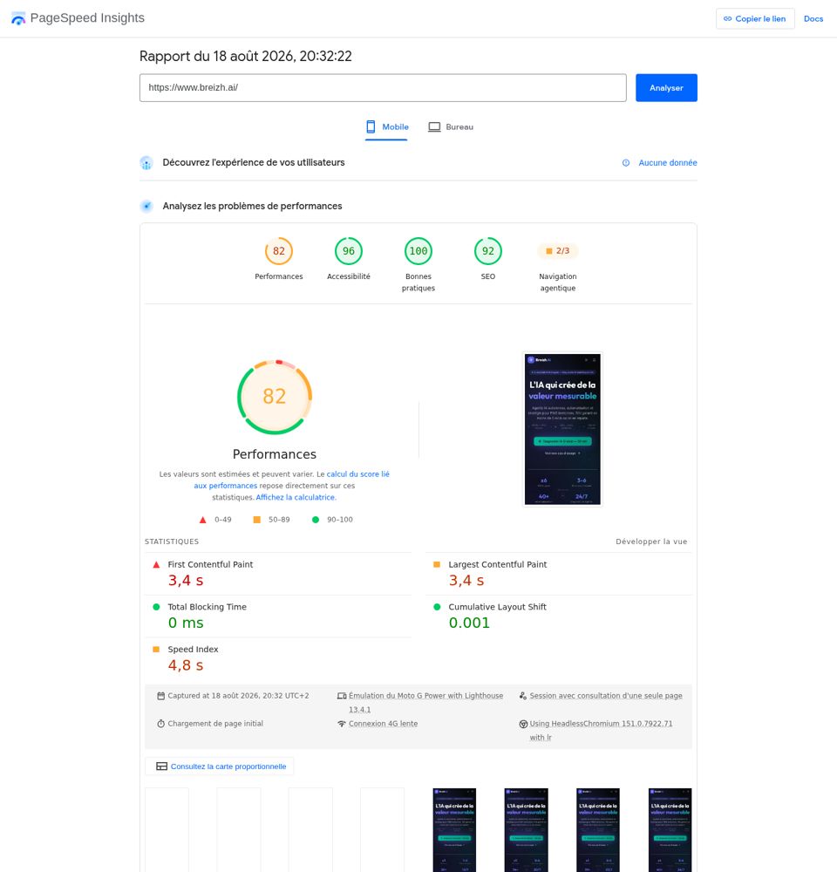Click the green circle Total Blocking Time icon

[x=156, y=607]
